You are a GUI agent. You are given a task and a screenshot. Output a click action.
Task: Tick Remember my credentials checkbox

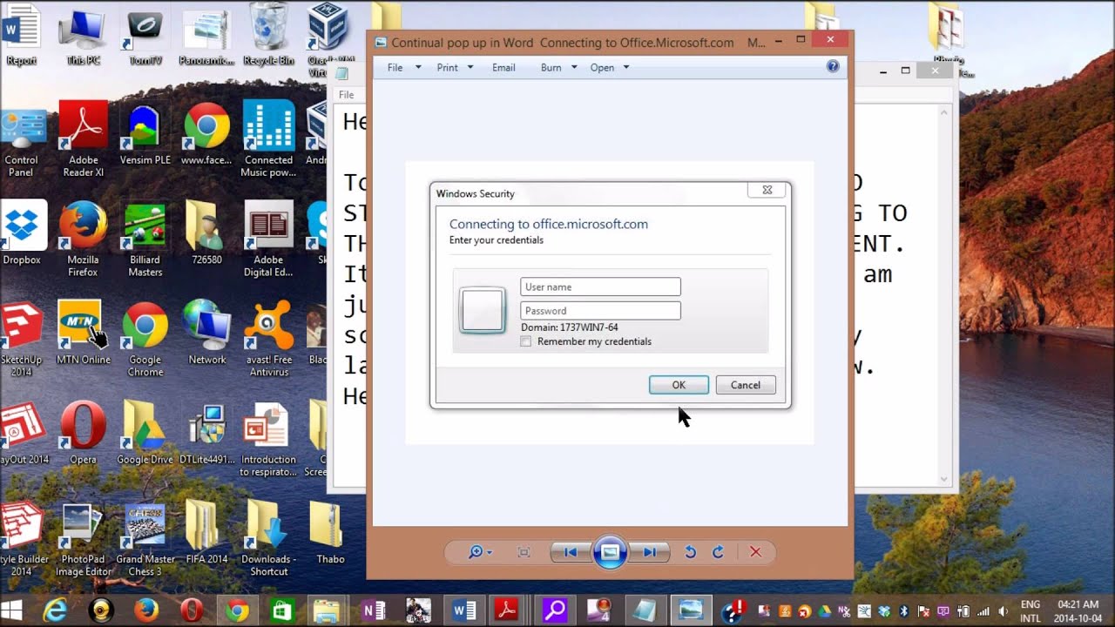tap(525, 341)
